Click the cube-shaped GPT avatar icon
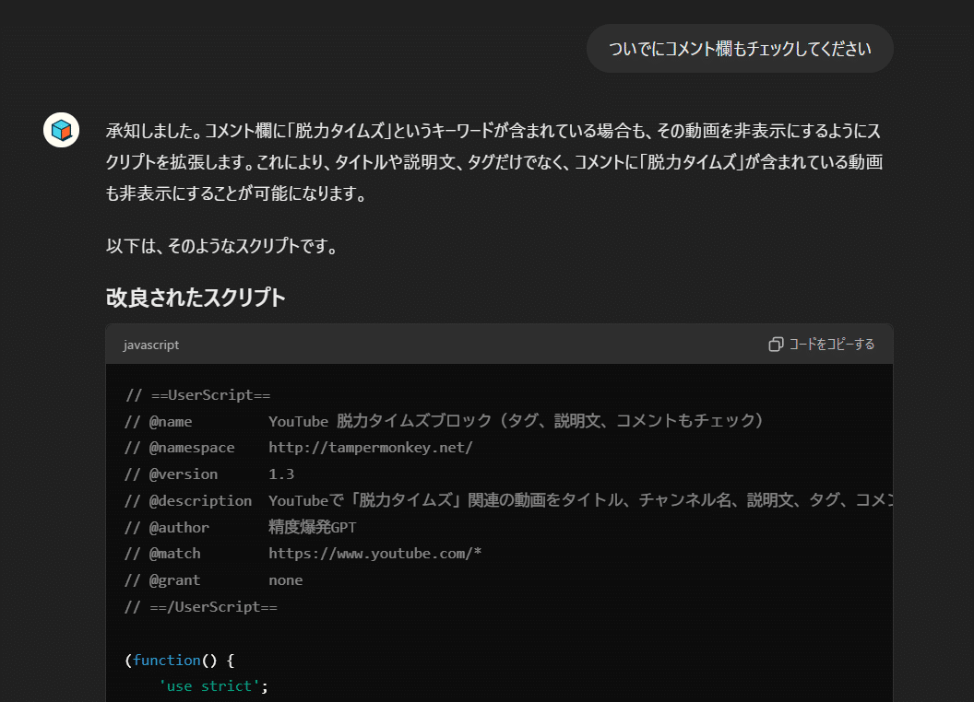Screen dimensions: 974x702 [61, 130]
